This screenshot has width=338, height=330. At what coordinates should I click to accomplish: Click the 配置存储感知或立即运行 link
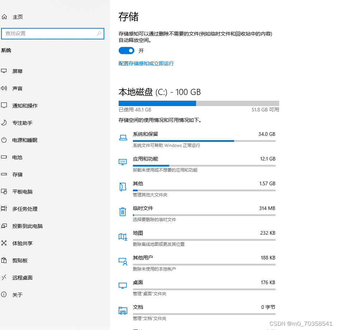[x=146, y=63]
